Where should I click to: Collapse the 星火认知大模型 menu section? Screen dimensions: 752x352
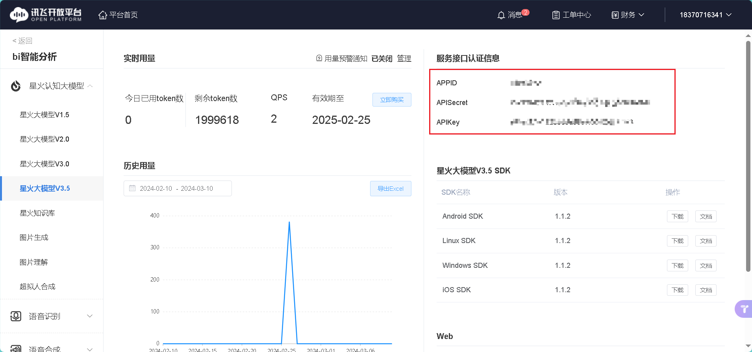pos(90,86)
